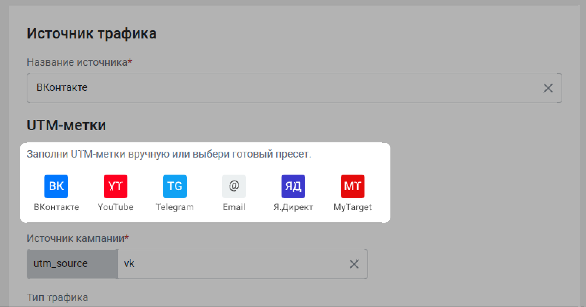Click the MyTarget preset caption

[353, 207]
